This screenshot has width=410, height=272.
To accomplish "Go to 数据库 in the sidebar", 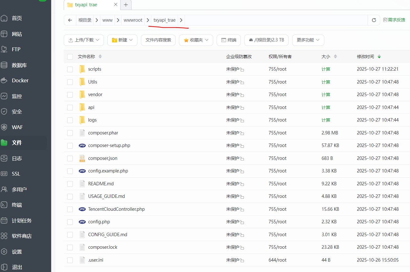I will (x=19, y=65).
